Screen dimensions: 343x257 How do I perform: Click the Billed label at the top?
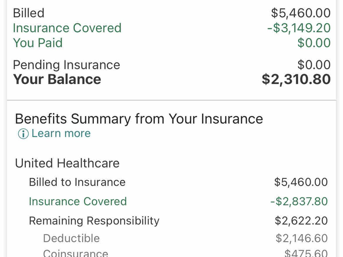pyautogui.click(x=29, y=13)
